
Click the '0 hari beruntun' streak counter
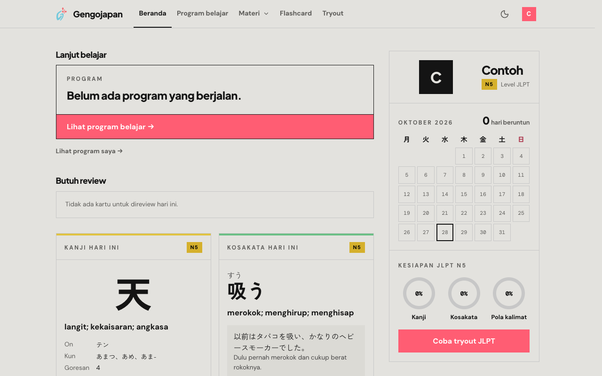(x=506, y=121)
